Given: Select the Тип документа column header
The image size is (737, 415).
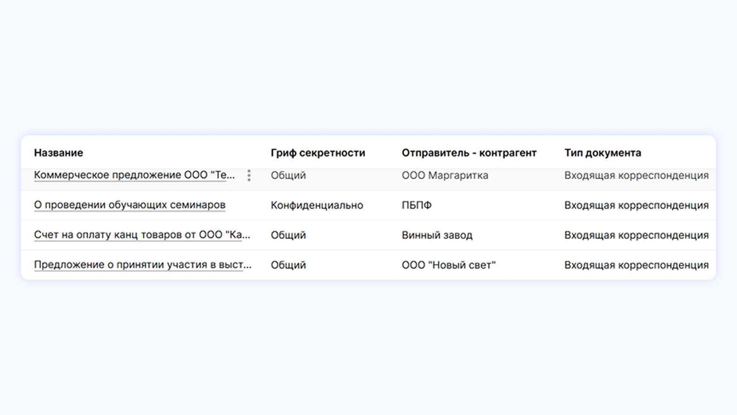Looking at the screenshot, I should click(602, 153).
